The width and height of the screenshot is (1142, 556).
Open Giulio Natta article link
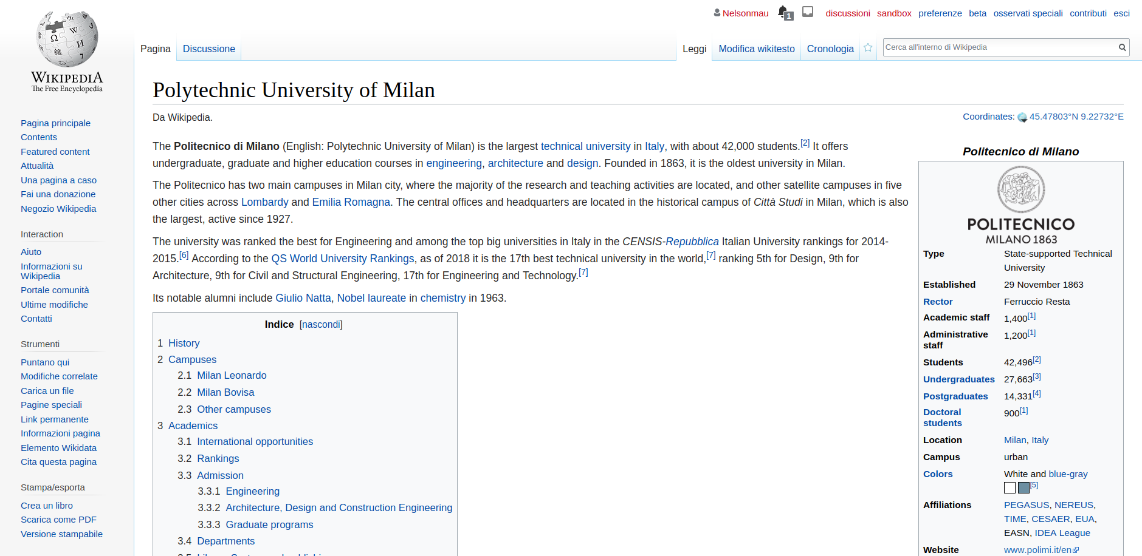tap(303, 298)
